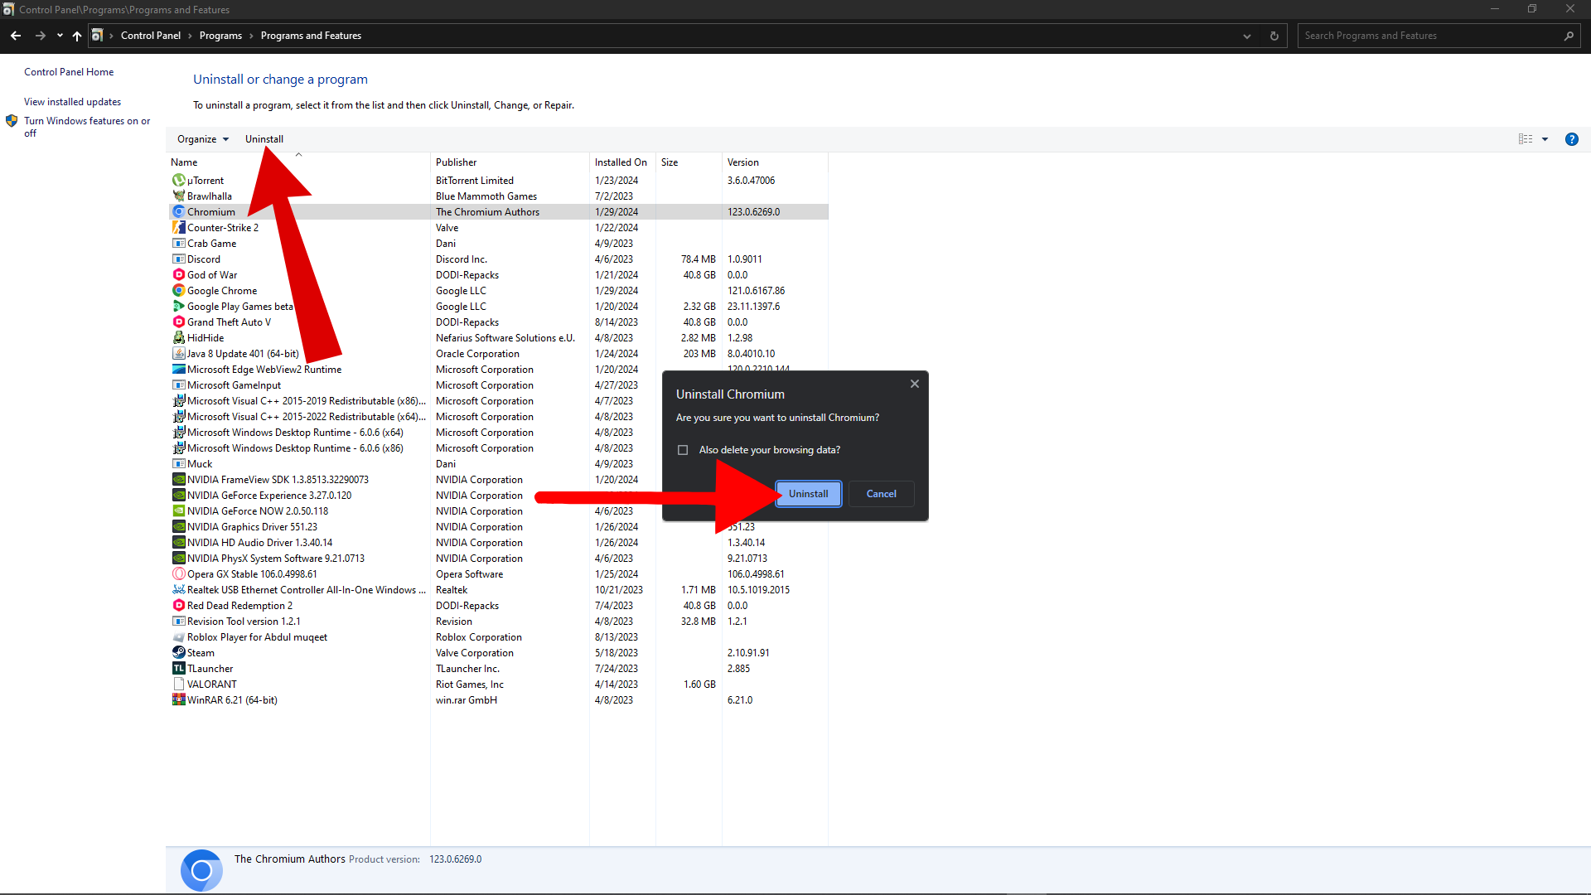Click the back navigation arrow
The image size is (1591, 895).
click(16, 36)
